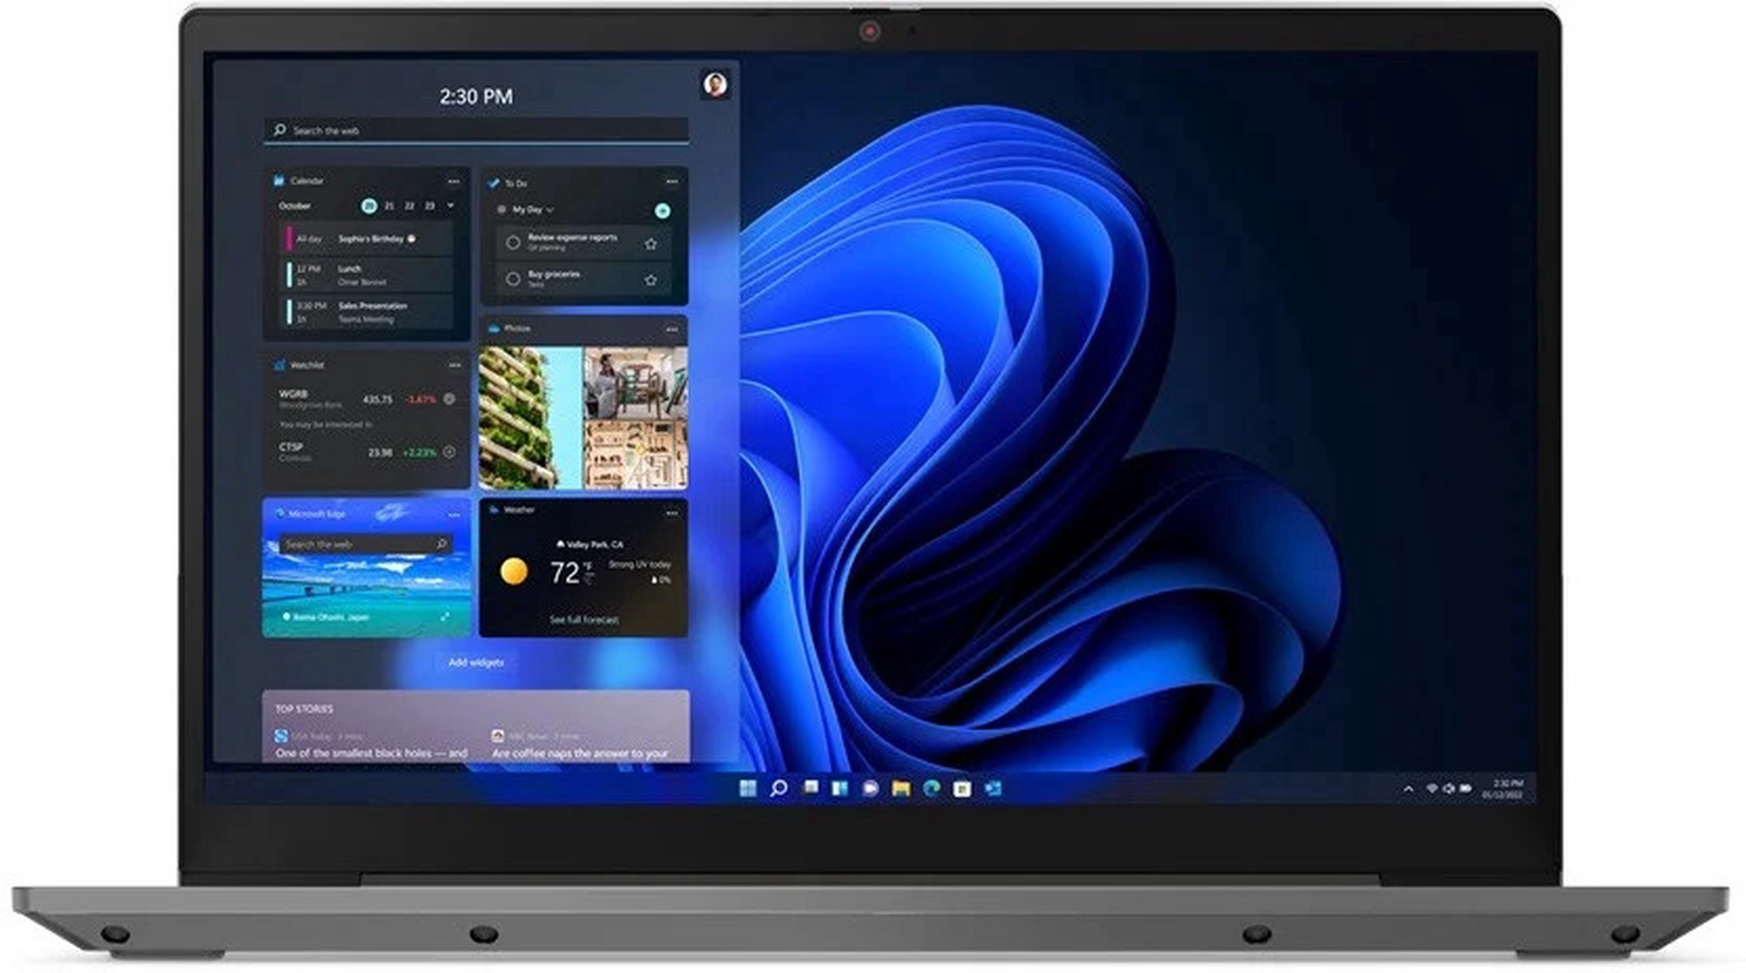
Task: Open Task View from taskbar
Action: 810,788
